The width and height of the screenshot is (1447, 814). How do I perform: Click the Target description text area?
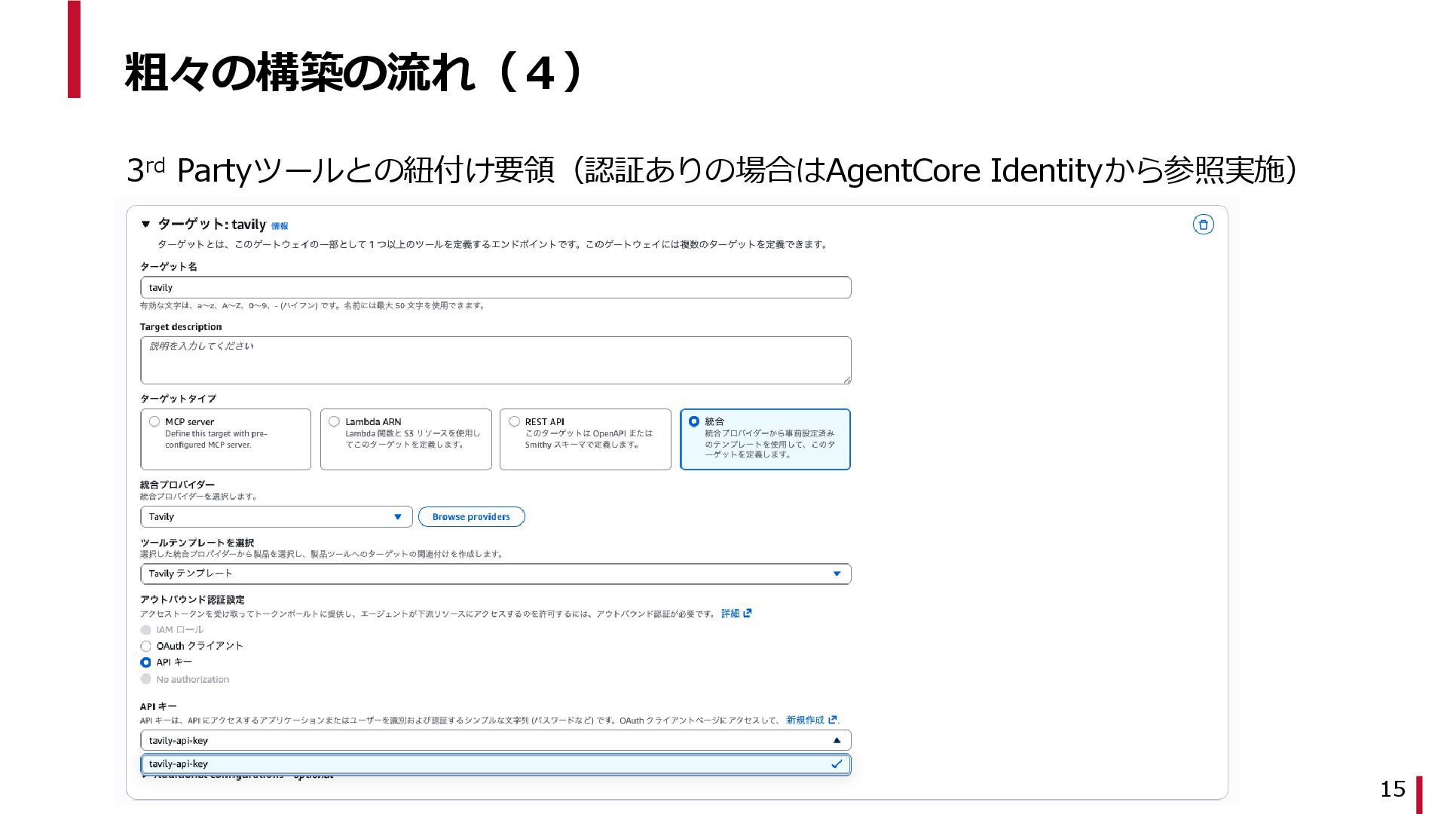495,360
